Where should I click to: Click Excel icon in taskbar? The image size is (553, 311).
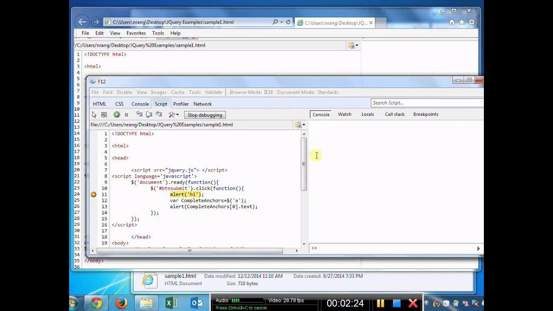coord(172,303)
